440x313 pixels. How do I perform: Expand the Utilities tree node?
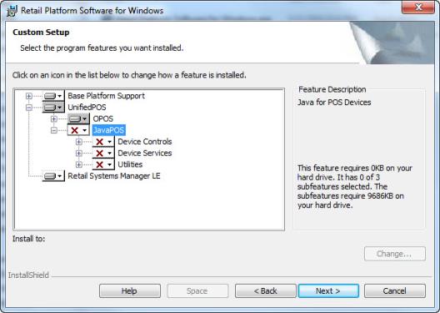tap(79, 164)
